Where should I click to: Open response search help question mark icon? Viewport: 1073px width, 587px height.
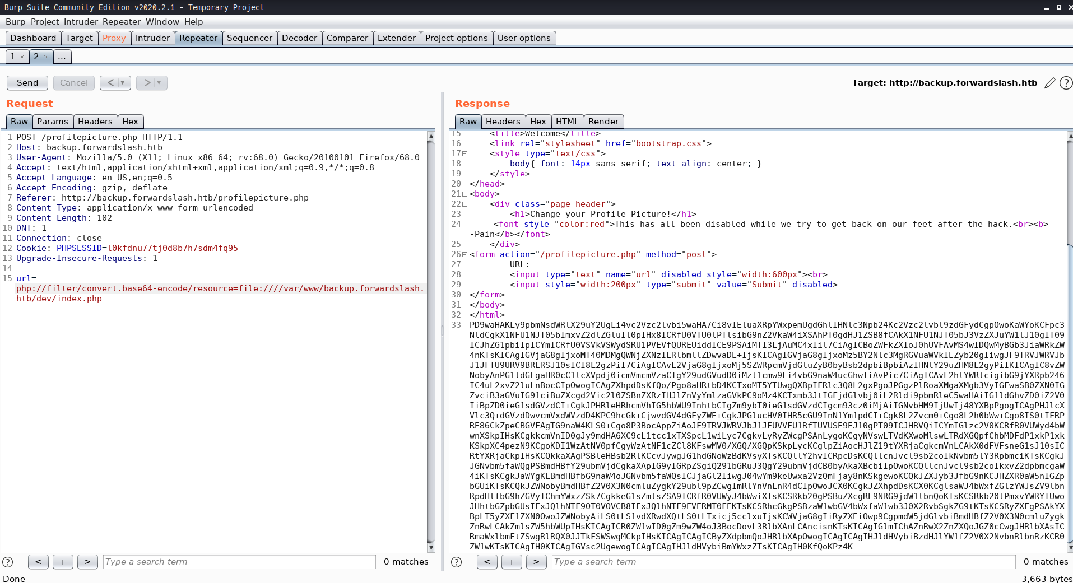click(457, 562)
